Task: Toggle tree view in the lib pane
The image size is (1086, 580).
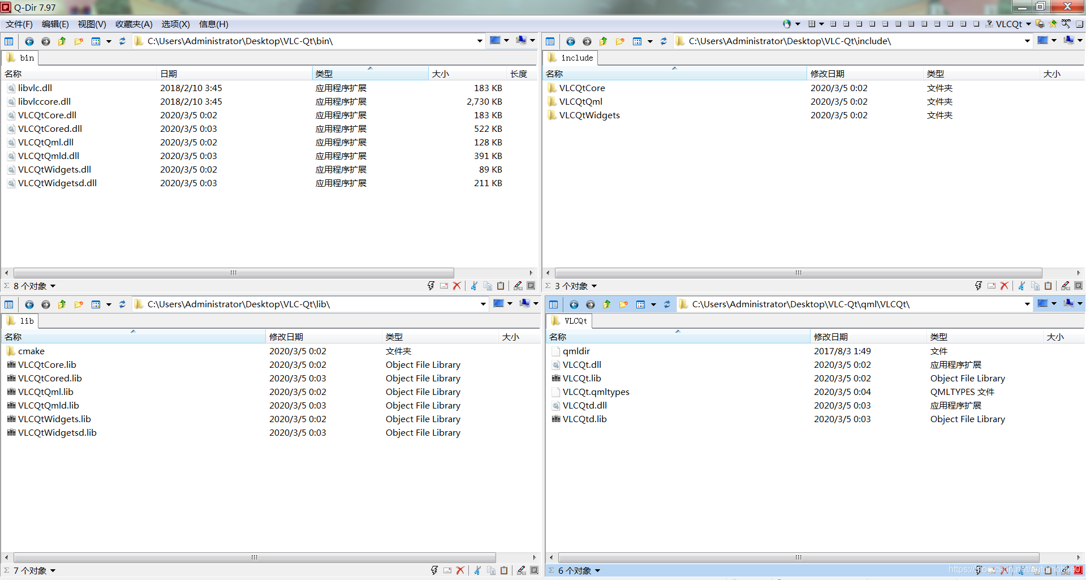Action: click(8, 304)
